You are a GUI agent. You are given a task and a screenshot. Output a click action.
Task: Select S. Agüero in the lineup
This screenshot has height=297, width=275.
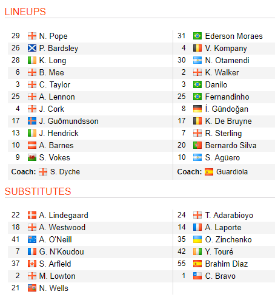click(x=222, y=157)
